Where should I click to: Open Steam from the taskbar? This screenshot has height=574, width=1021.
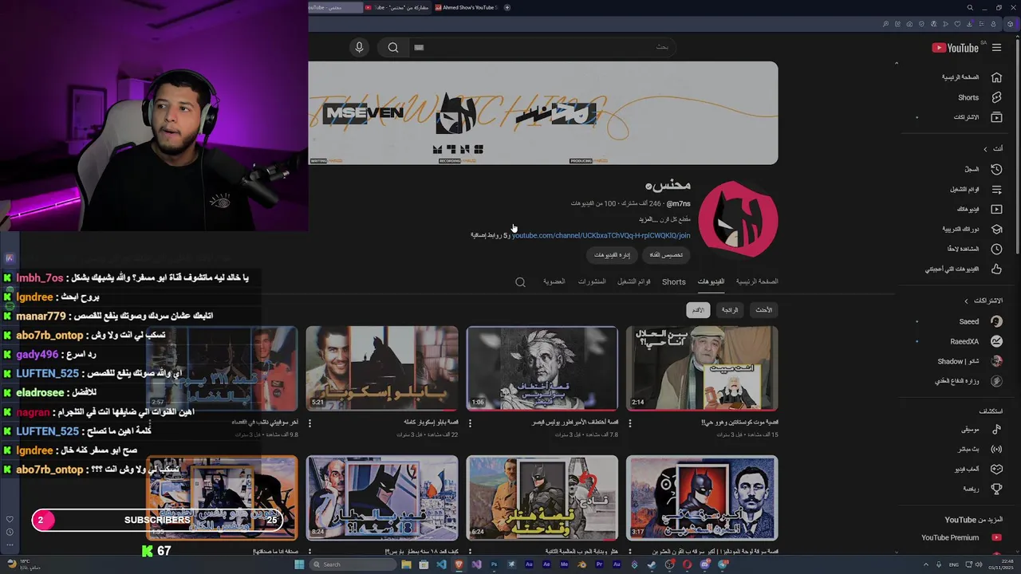pos(652,564)
